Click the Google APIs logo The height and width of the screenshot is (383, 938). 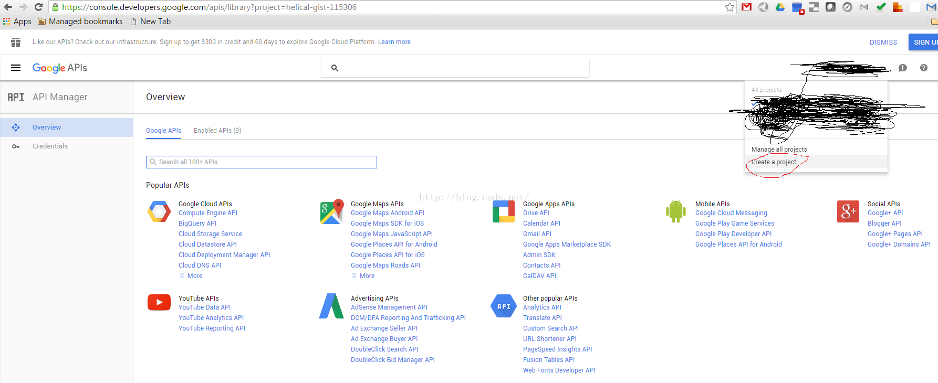[60, 68]
